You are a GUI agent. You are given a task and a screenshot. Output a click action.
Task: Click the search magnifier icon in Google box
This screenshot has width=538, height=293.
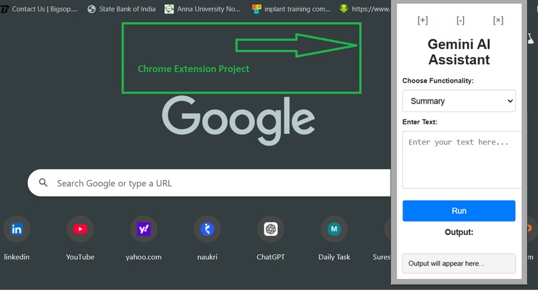(43, 182)
